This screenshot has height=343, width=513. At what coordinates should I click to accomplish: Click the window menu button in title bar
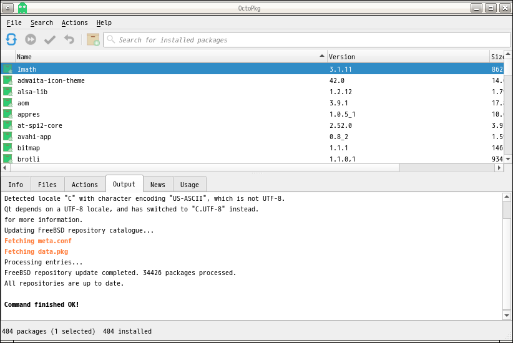[8, 8]
